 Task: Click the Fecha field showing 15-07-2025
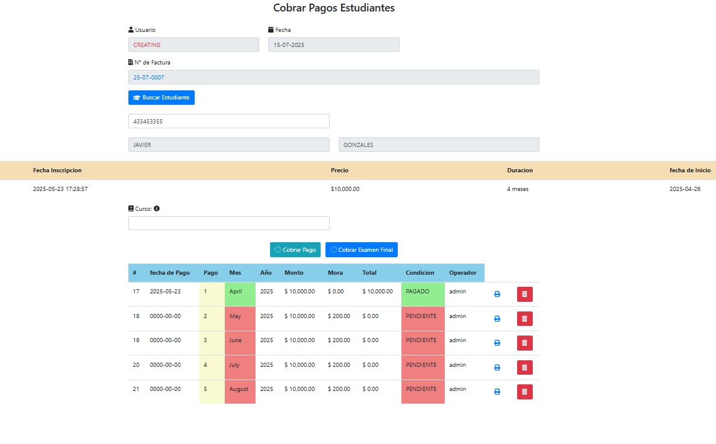coord(333,45)
